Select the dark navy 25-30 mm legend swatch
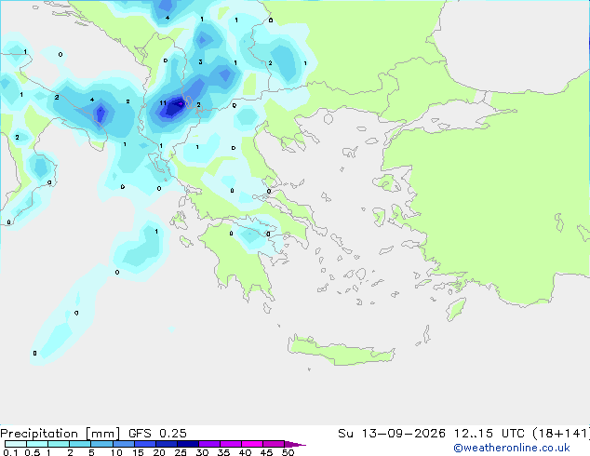590x456 pixels. tap(188, 444)
